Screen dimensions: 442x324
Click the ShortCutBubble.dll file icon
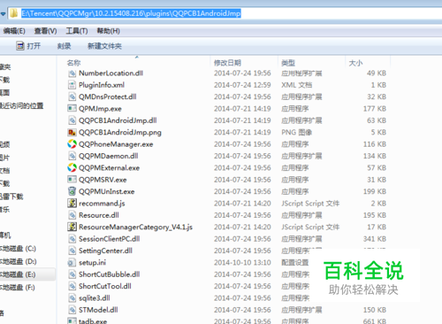[72, 274]
